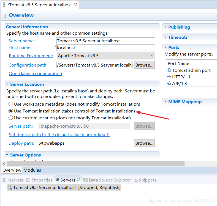Click the Tomcat editor tab server icon
The height and width of the screenshot is (206, 217).
[4, 5]
